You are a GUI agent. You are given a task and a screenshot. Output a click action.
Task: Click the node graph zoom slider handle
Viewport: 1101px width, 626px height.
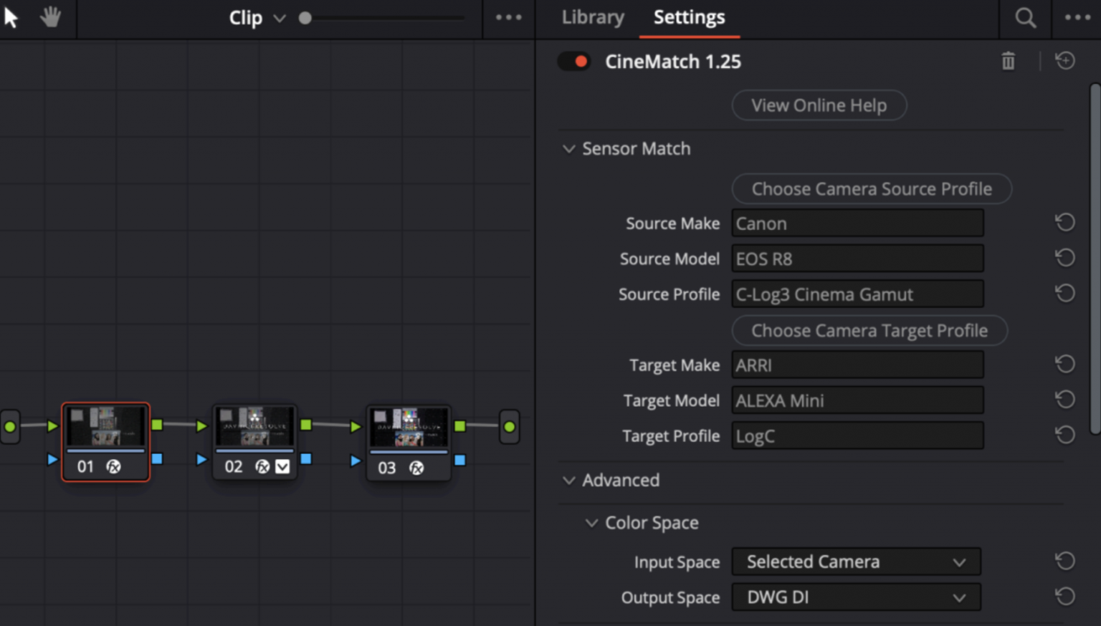tap(305, 18)
